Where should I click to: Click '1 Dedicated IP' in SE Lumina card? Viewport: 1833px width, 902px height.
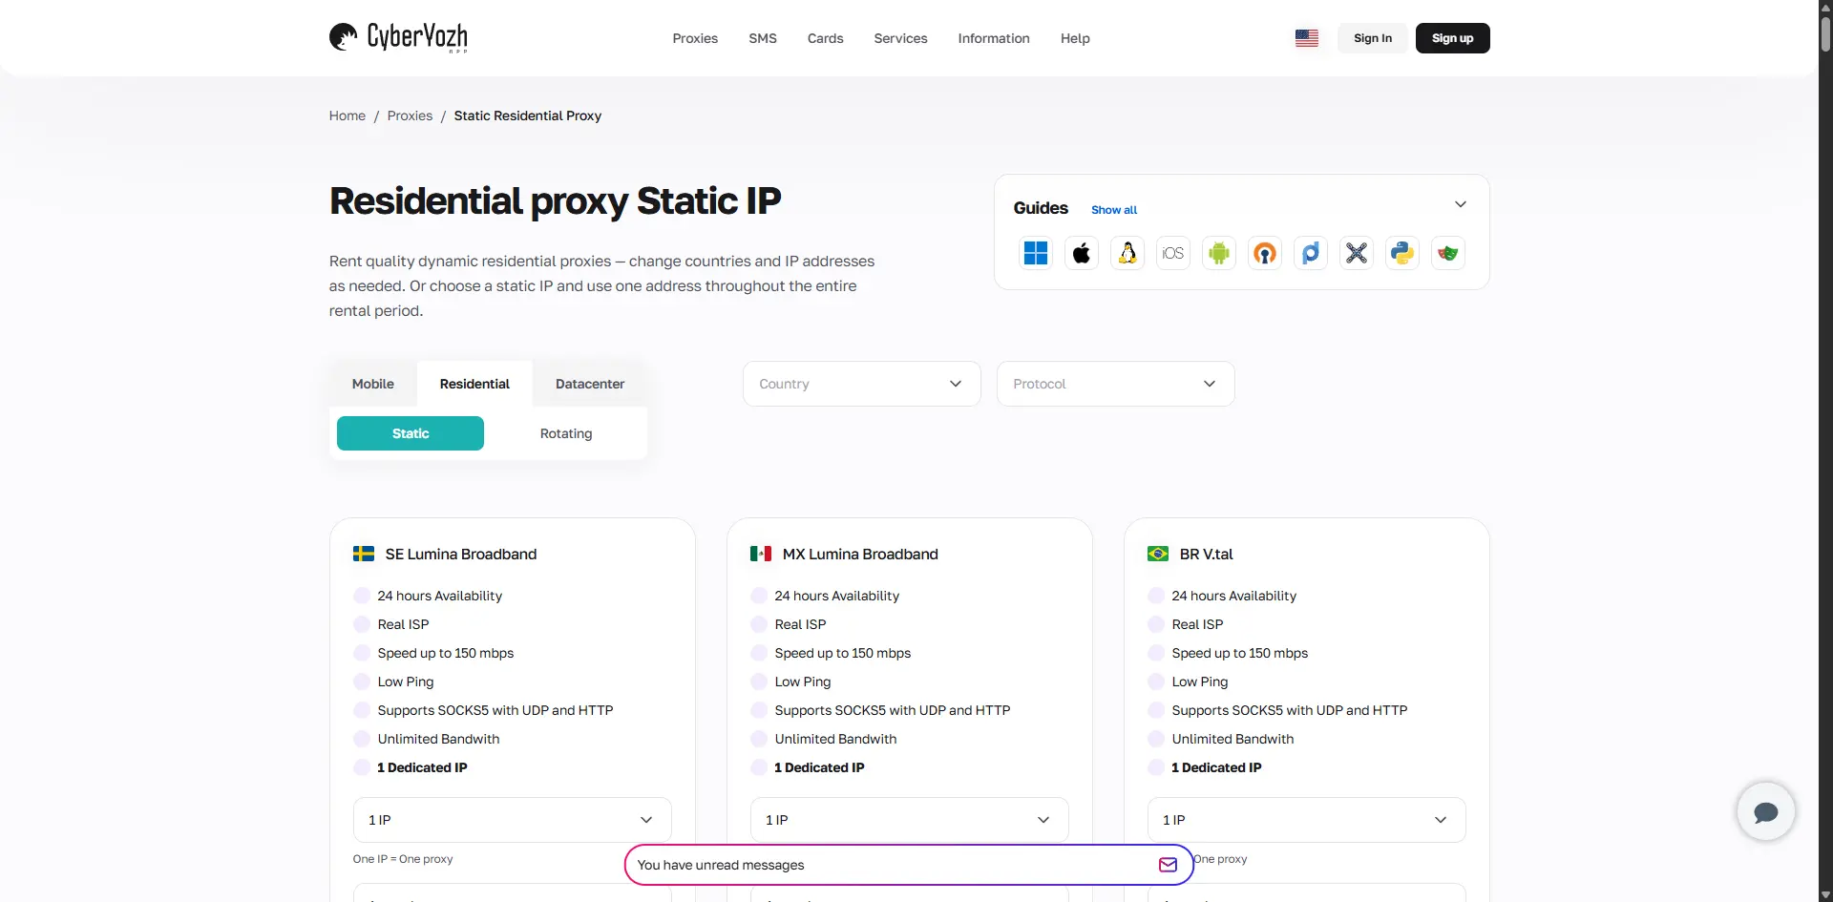point(422,767)
